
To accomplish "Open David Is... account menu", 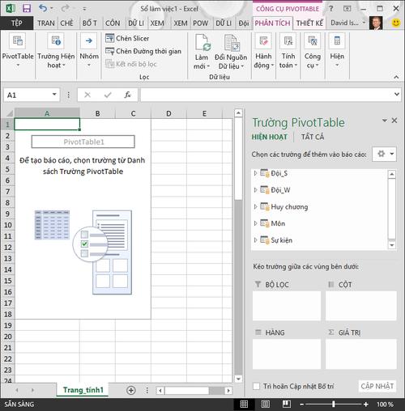I will [x=347, y=23].
